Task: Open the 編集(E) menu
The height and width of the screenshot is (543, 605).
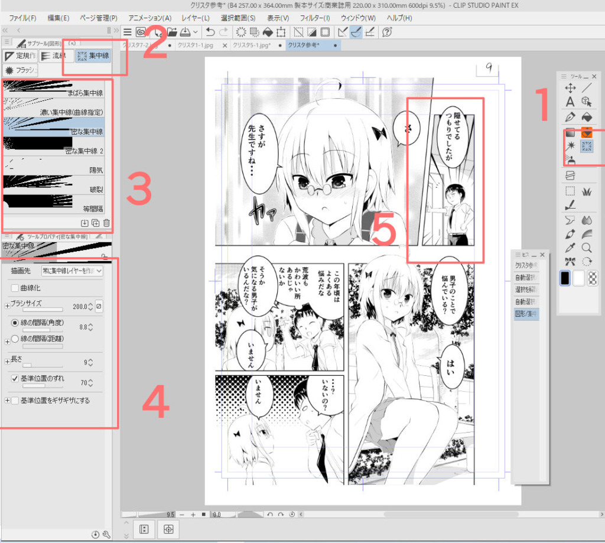Action: [58, 18]
